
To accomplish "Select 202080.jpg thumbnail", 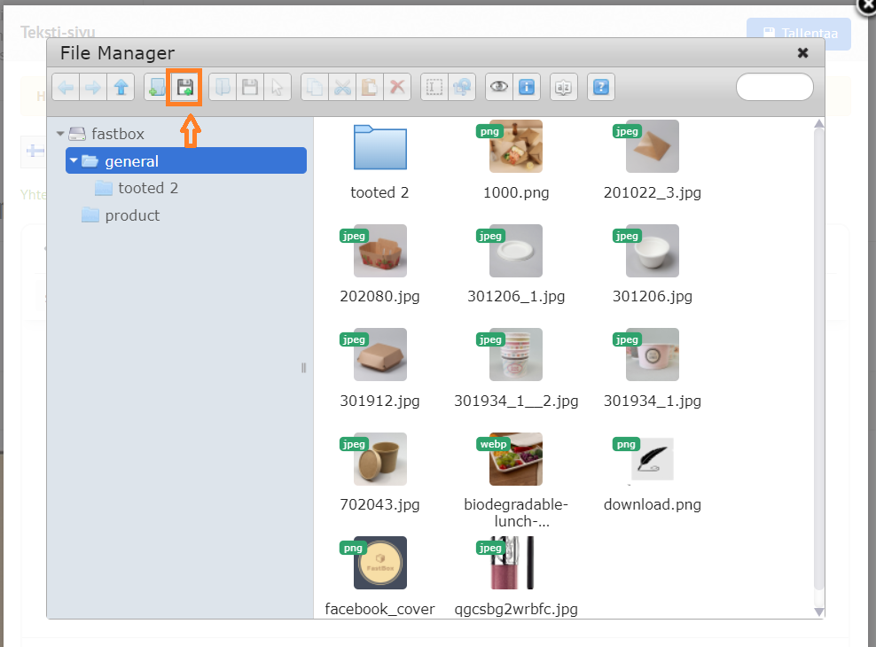I will [x=379, y=251].
